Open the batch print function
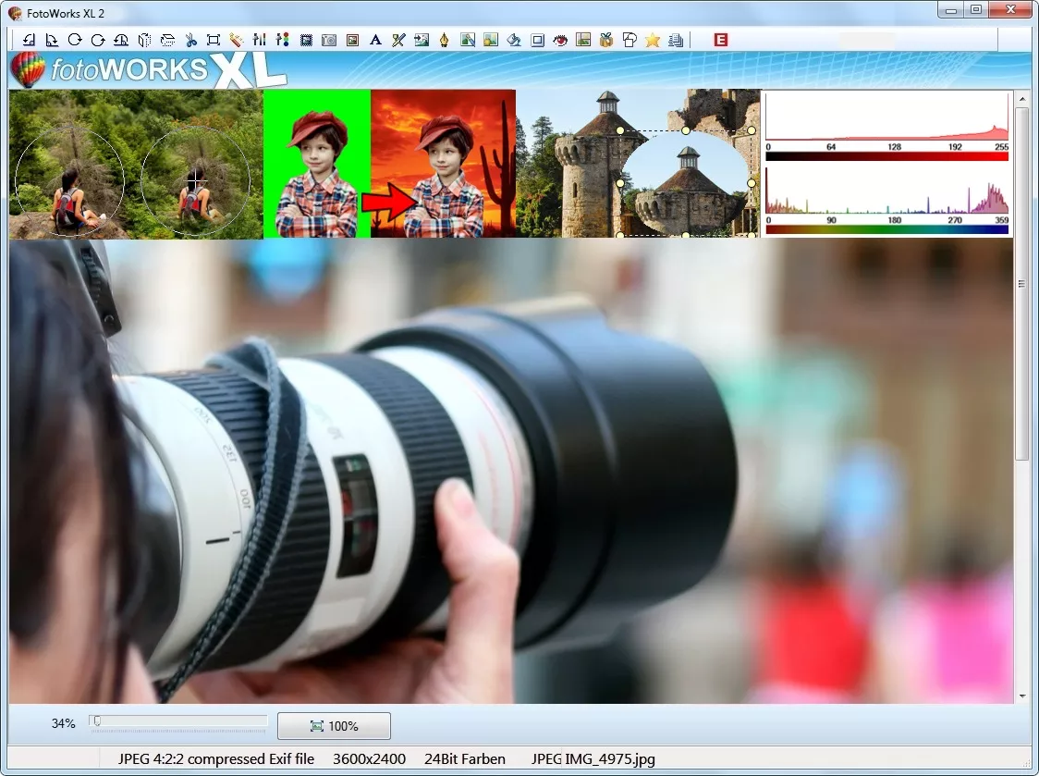The image size is (1039, 776). pos(676,40)
